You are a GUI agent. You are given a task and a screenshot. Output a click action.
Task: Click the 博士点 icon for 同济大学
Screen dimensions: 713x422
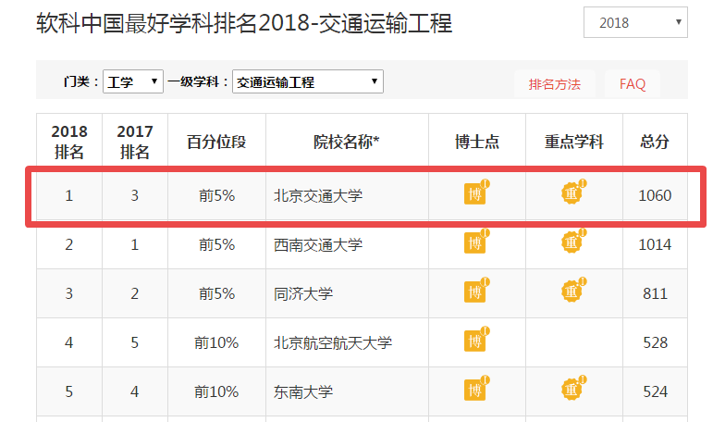pos(476,291)
